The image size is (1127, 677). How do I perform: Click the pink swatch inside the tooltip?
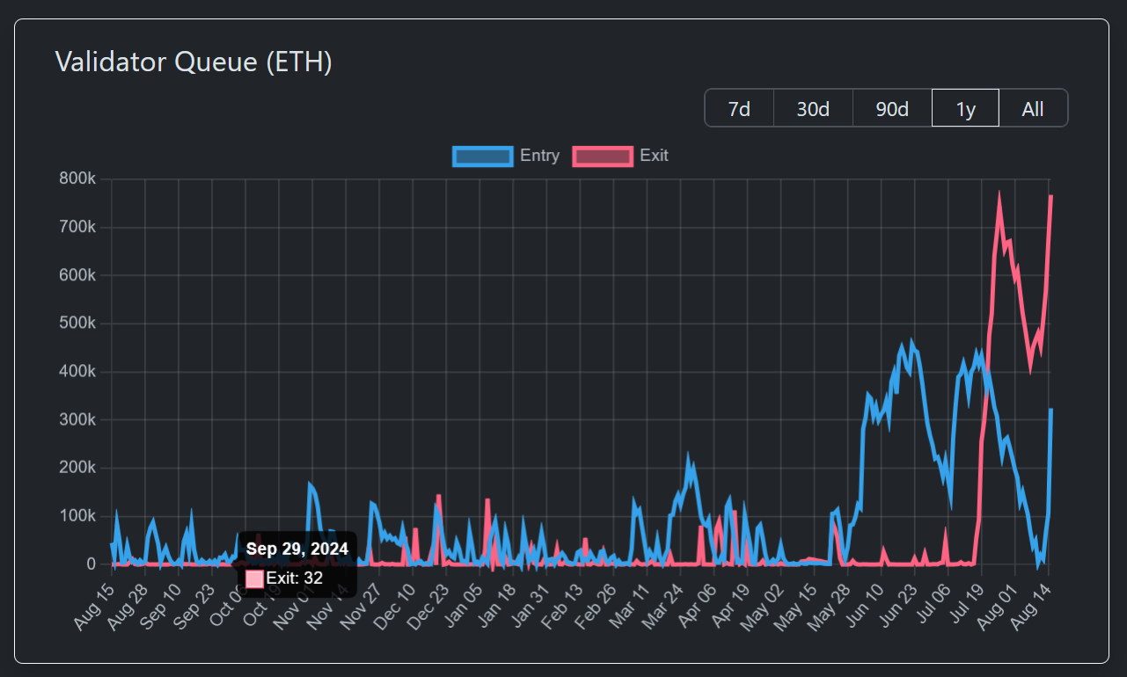(x=254, y=579)
